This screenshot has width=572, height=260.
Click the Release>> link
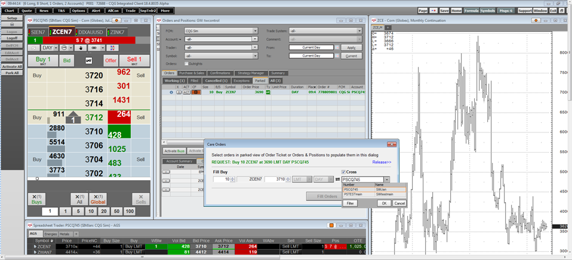click(382, 162)
